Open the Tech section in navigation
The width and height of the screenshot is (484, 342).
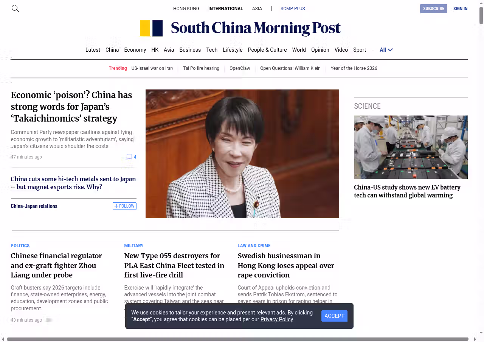coord(212,50)
